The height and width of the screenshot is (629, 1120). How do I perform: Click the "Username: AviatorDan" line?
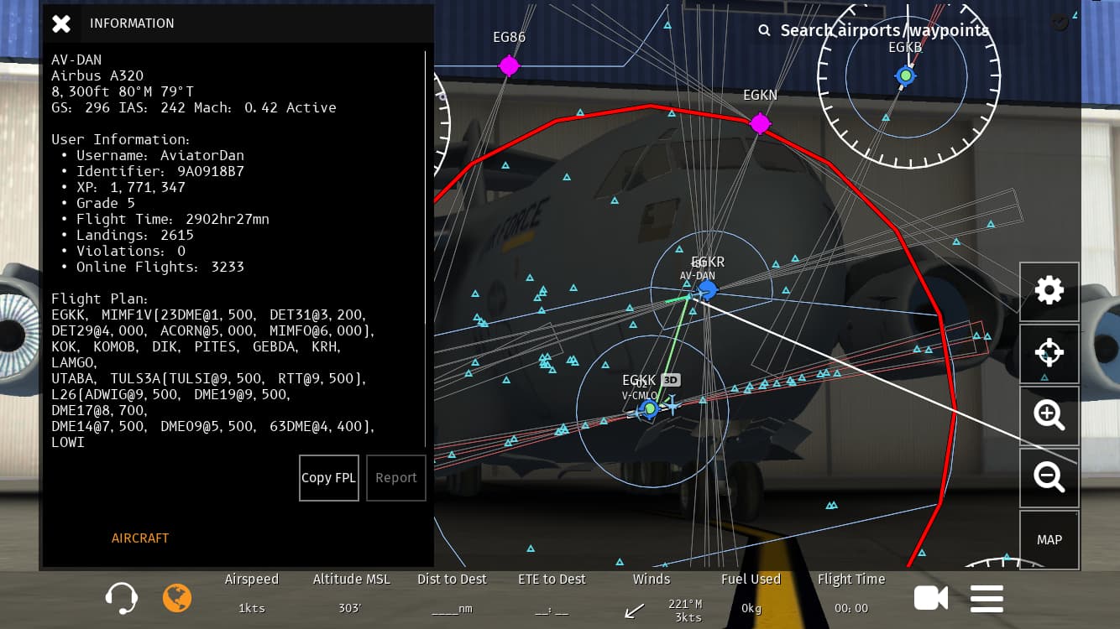[160, 155]
